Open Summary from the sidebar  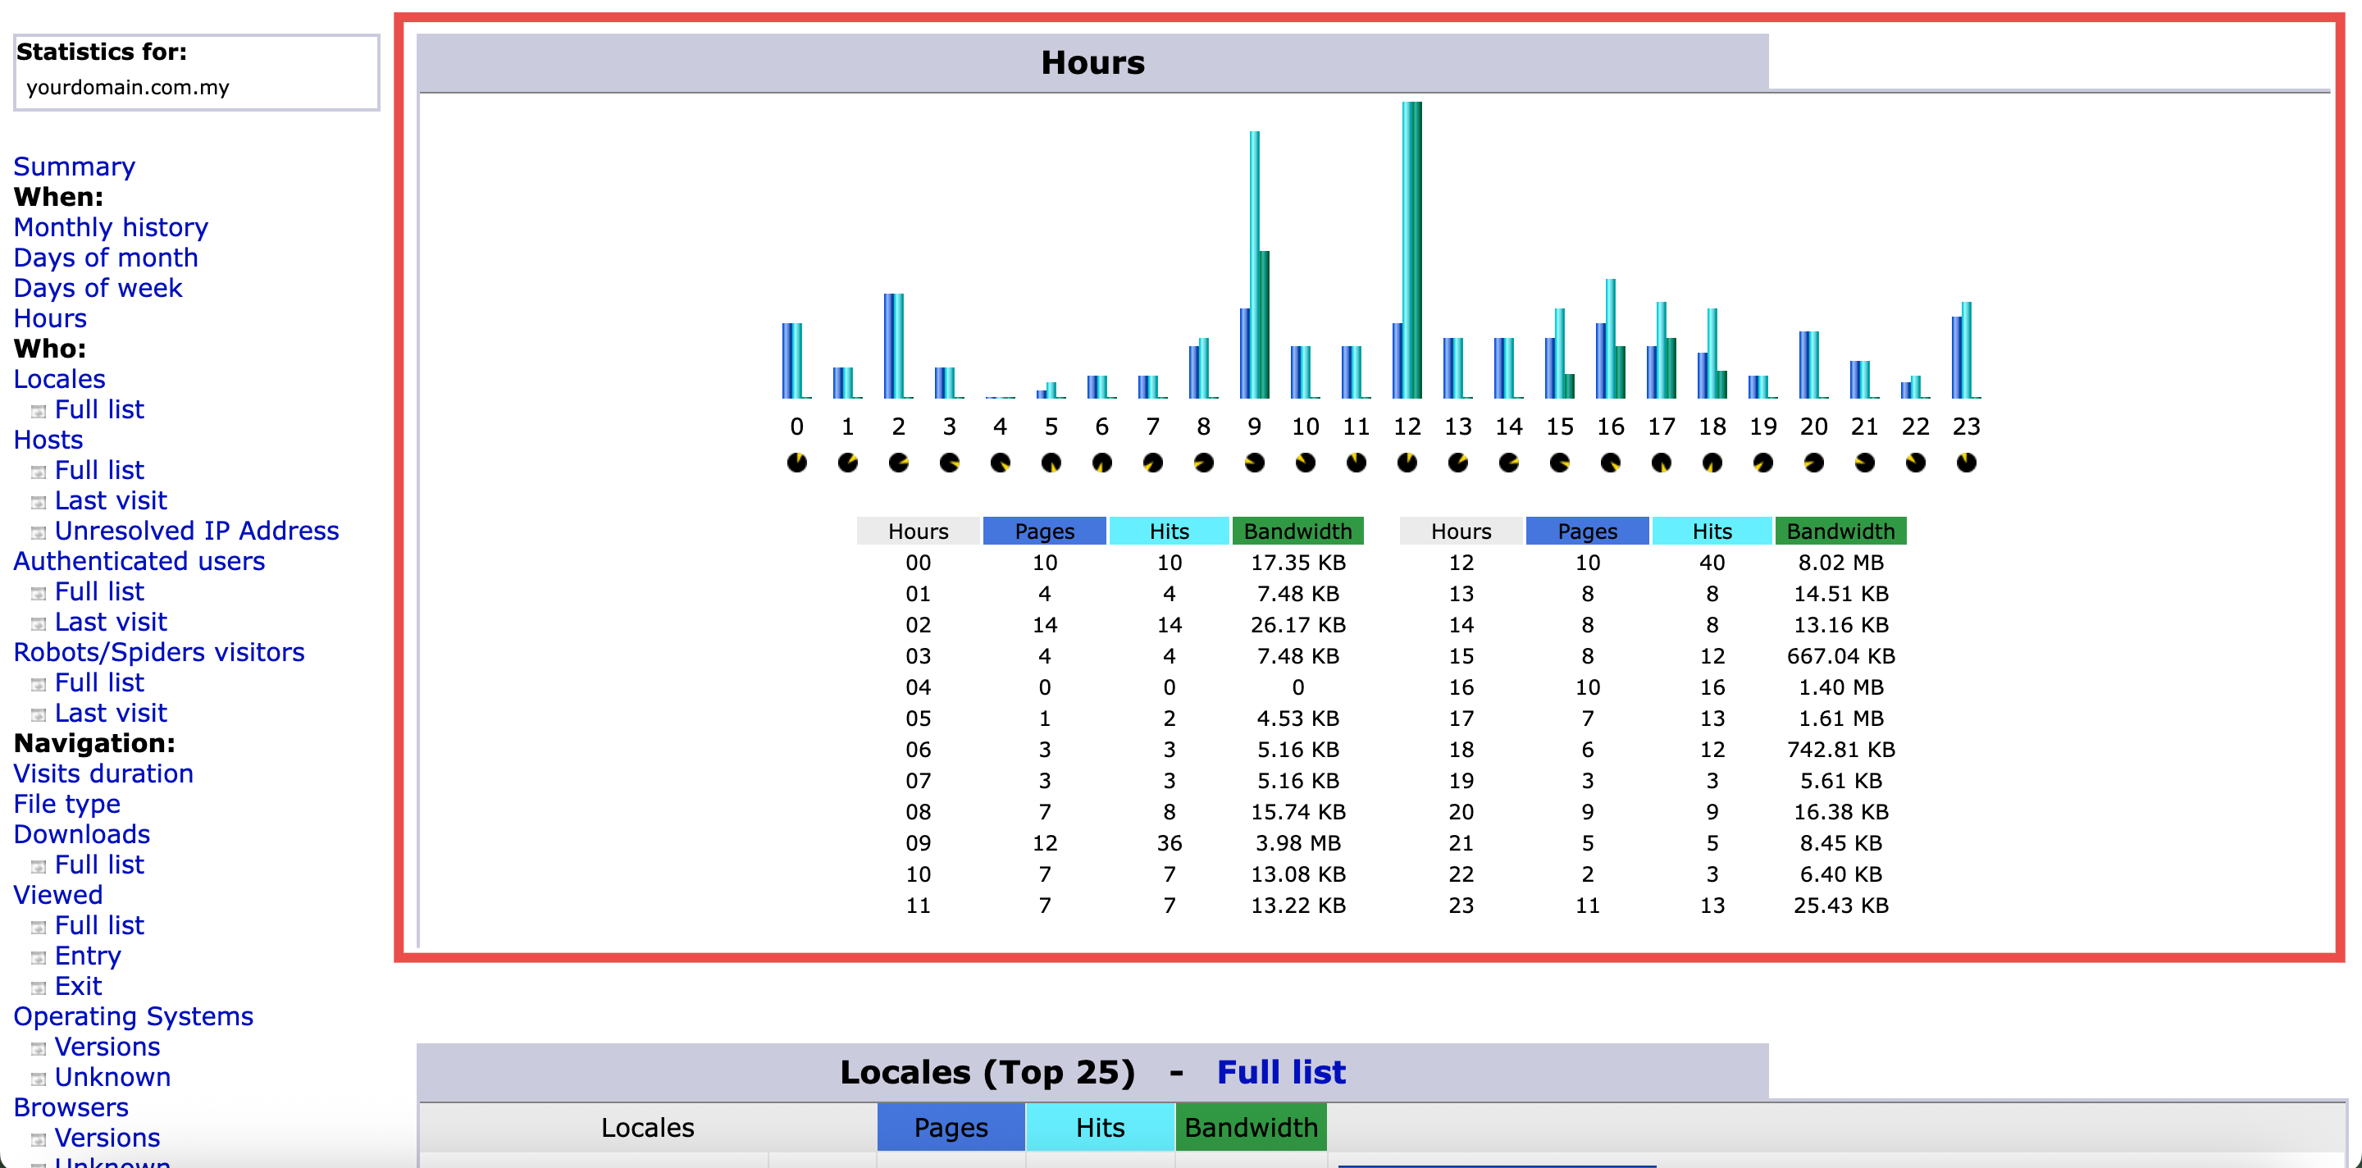(x=75, y=166)
